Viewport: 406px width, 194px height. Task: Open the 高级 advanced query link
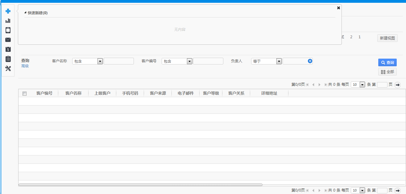coord(25,66)
